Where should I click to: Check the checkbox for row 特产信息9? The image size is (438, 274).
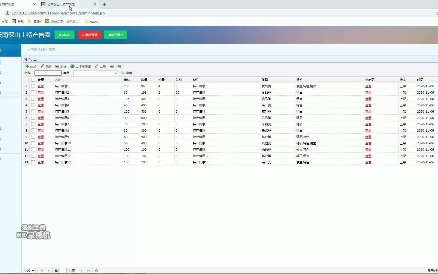click(x=33, y=137)
